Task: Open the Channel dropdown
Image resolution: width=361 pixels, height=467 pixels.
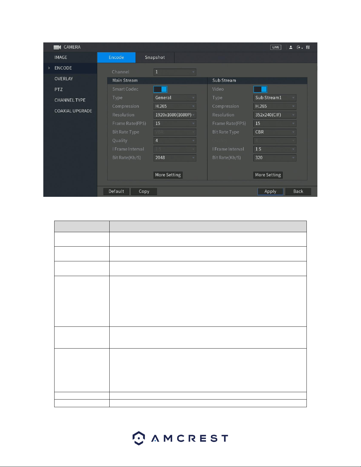Action: pyautogui.click(x=175, y=72)
